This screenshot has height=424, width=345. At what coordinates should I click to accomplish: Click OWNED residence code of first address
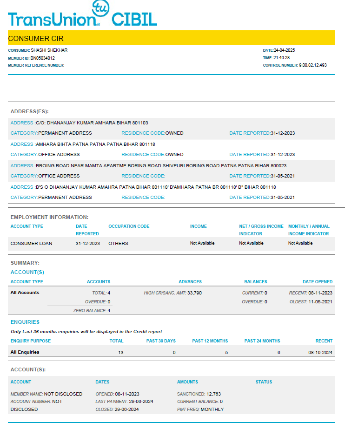click(x=174, y=133)
